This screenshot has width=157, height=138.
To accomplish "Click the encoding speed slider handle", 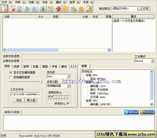I will point(42,82).
